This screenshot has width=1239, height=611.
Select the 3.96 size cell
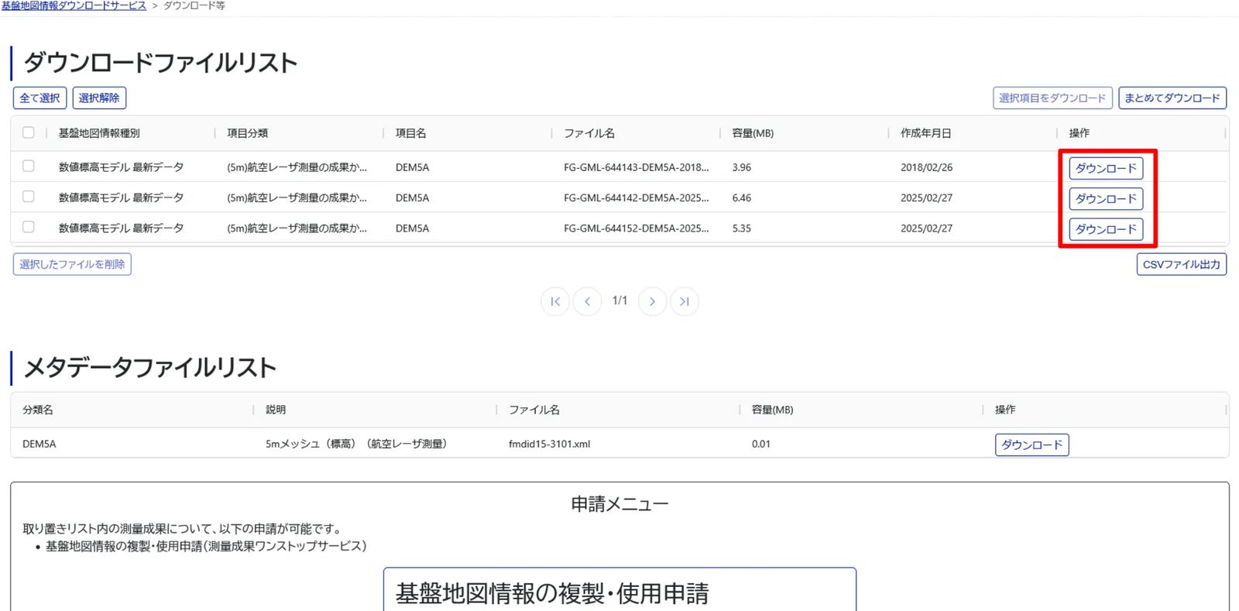click(742, 167)
